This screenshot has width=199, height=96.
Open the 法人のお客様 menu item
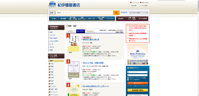tap(143, 19)
